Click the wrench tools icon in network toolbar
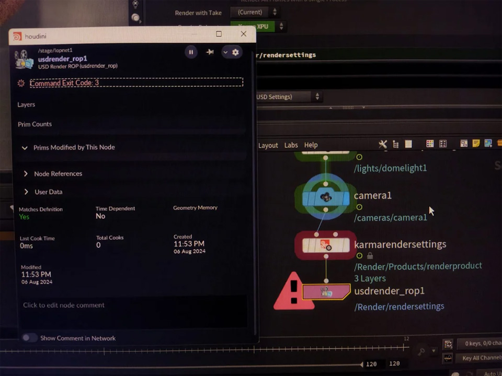 383,144
